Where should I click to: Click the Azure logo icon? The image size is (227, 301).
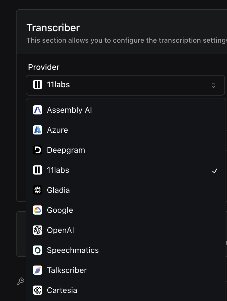[38, 130]
